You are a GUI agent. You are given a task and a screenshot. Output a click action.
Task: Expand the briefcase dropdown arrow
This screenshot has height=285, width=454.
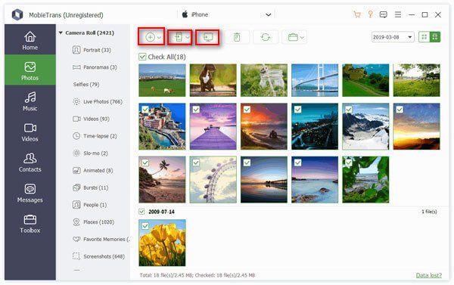coord(302,37)
